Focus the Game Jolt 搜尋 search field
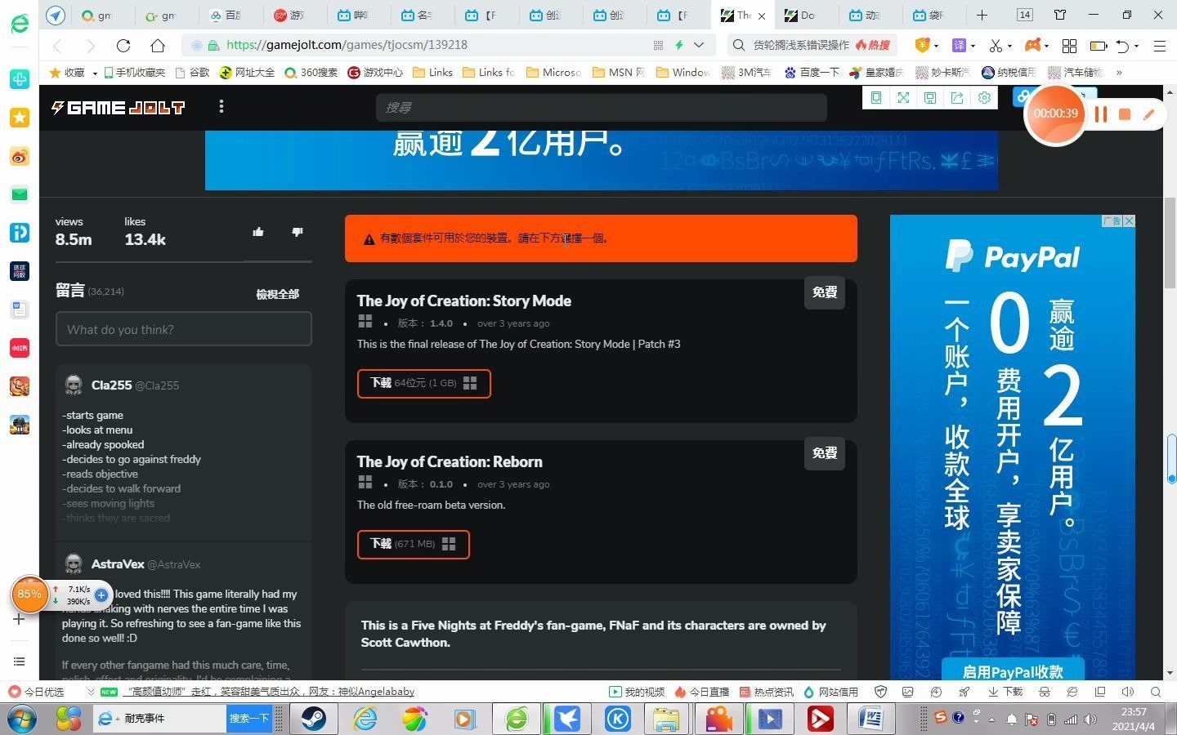The image size is (1177, 735). click(x=601, y=107)
